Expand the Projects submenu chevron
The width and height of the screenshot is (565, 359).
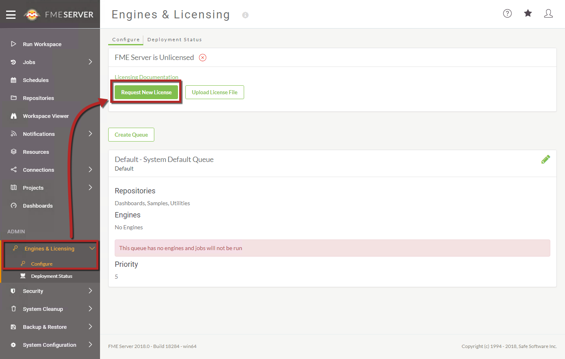tap(91, 188)
